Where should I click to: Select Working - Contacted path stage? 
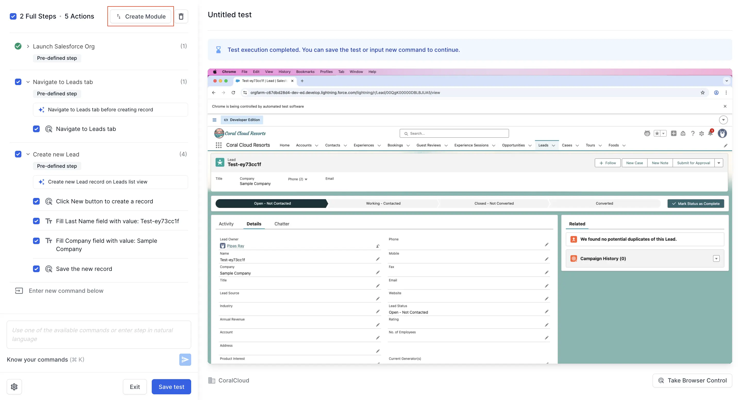click(x=383, y=203)
